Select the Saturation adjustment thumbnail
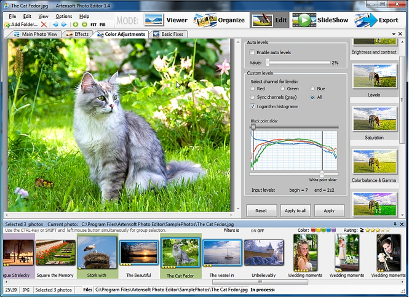This screenshot has width=409, height=297. [x=375, y=122]
